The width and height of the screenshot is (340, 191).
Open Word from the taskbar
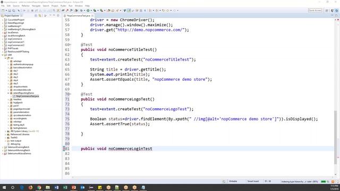click(56, 187)
